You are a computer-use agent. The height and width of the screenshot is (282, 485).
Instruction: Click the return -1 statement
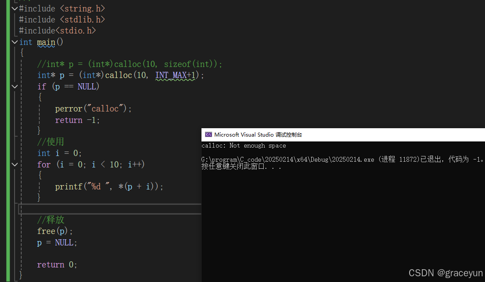tap(77, 120)
